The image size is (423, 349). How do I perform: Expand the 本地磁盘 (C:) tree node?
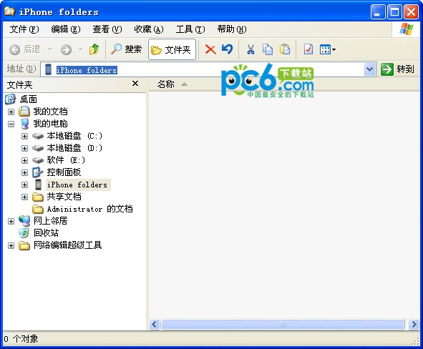point(24,136)
